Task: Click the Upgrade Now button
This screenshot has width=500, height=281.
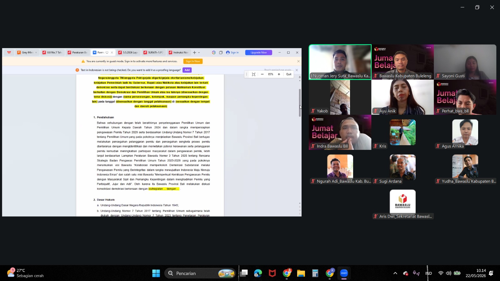Action: [x=258, y=52]
